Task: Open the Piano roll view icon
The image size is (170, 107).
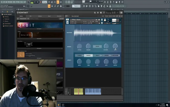Action: 87,6
